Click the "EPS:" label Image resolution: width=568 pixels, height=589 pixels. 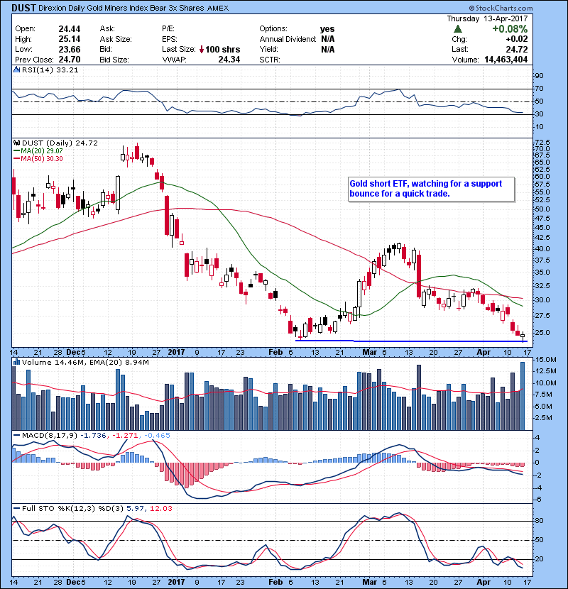point(170,39)
